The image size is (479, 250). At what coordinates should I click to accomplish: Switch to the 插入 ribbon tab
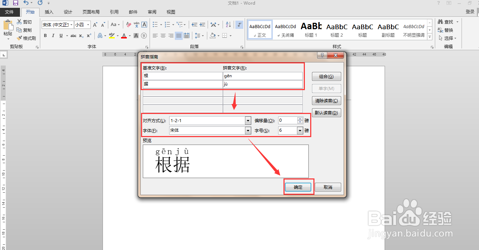tap(49, 12)
